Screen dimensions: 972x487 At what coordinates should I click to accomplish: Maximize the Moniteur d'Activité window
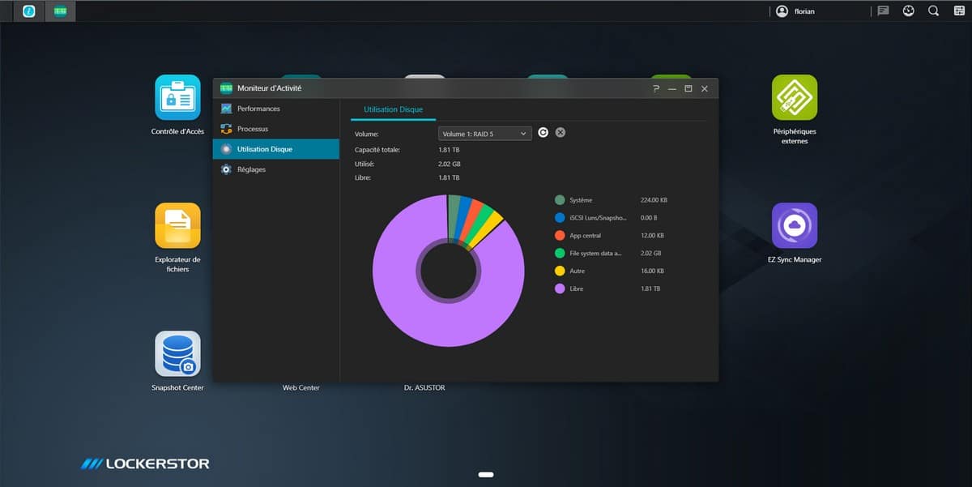click(688, 88)
